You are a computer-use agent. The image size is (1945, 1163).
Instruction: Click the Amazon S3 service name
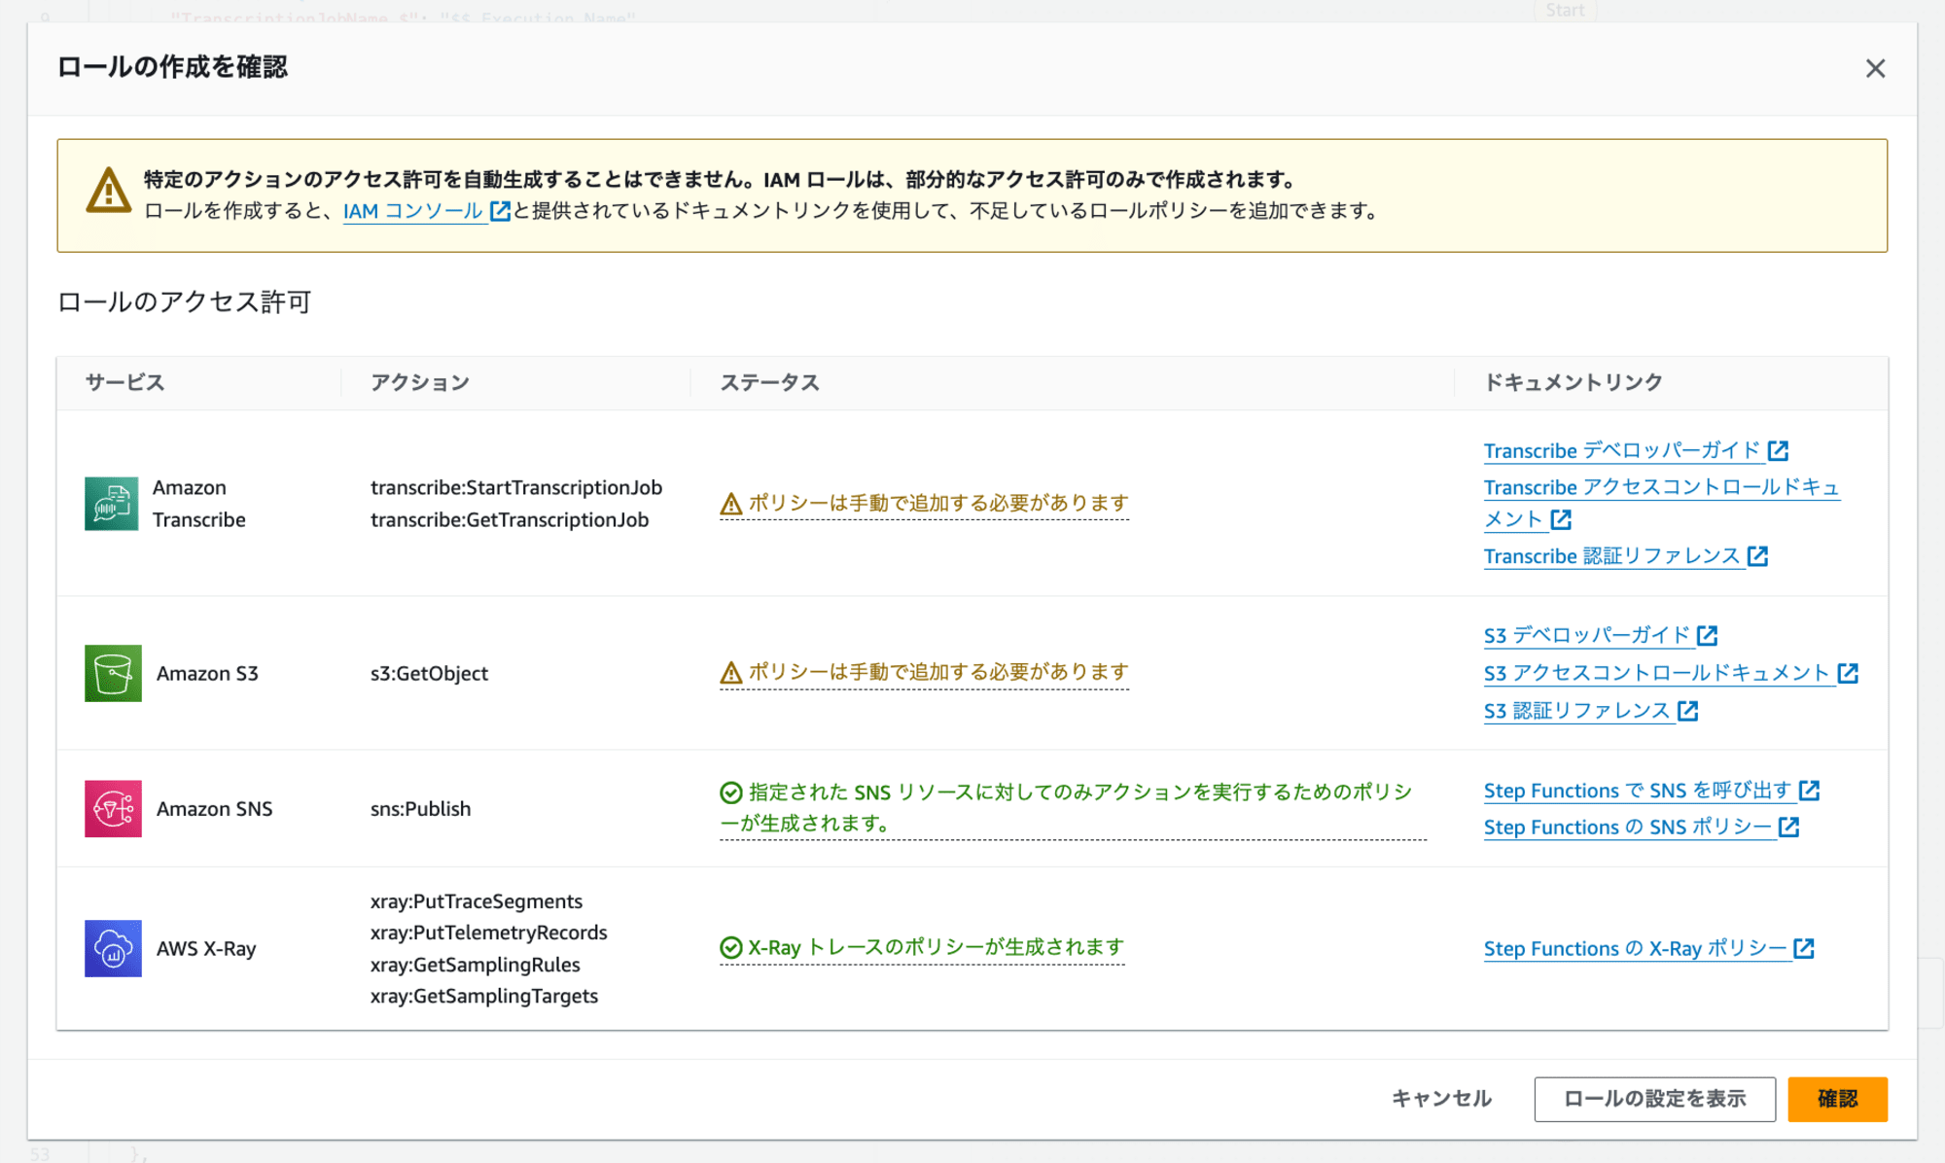pyautogui.click(x=207, y=673)
